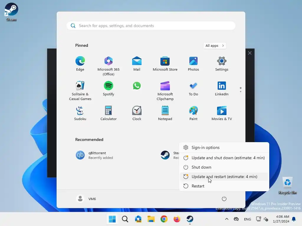Launch Microsoft Clipchamp

coord(165,91)
